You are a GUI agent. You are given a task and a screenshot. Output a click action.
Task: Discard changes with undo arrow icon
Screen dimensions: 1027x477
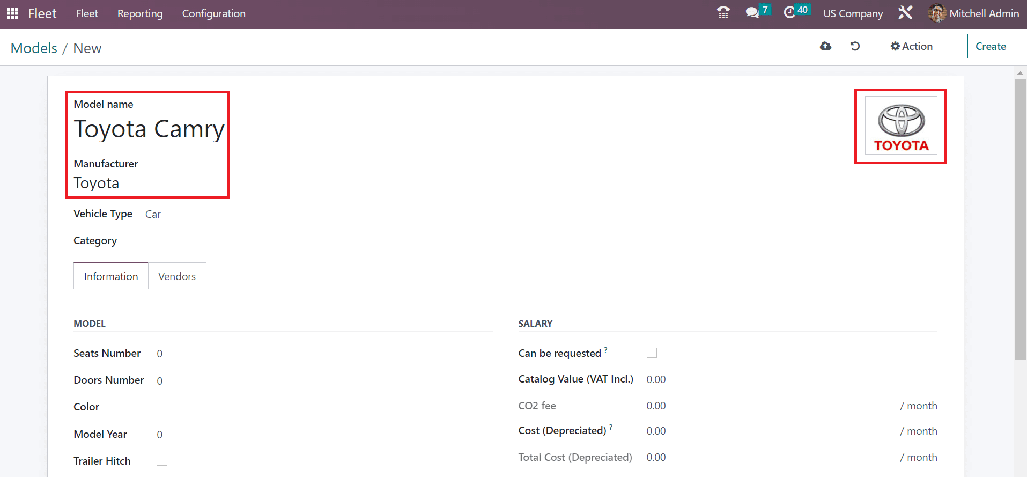point(855,46)
